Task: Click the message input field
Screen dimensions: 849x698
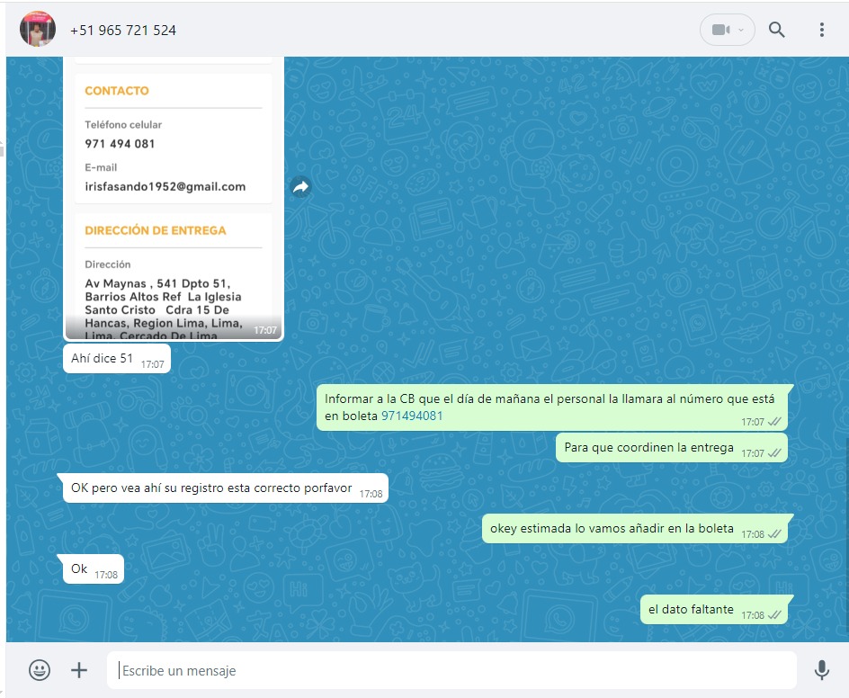Action: click(x=450, y=671)
